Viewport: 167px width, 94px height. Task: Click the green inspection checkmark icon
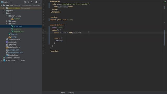(165, 2)
